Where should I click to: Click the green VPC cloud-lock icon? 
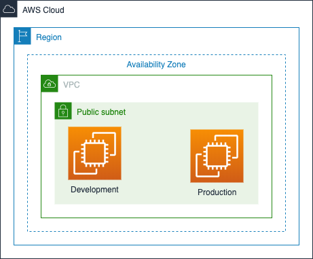[x=50, y=84]
